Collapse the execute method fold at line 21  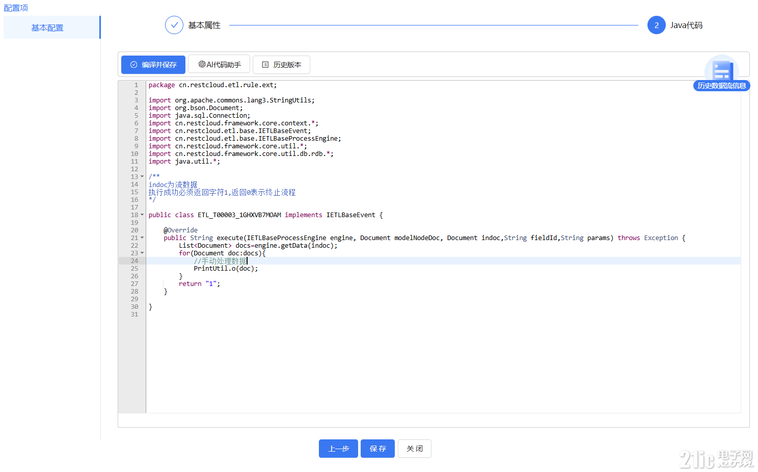(x=142, y=238)
